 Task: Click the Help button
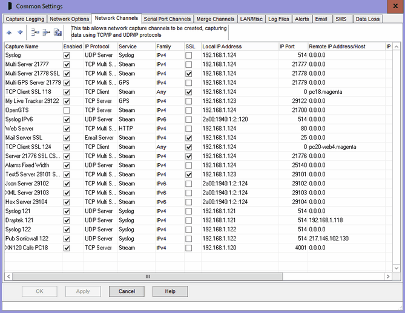coord(170,291)
